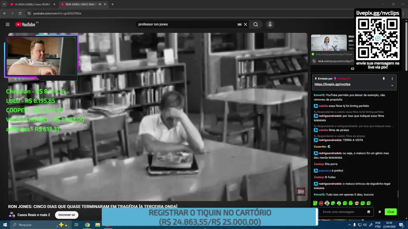Open site settings icon in Kick popout
Viewport: 408px width, 229px height.
pos(314,61)
